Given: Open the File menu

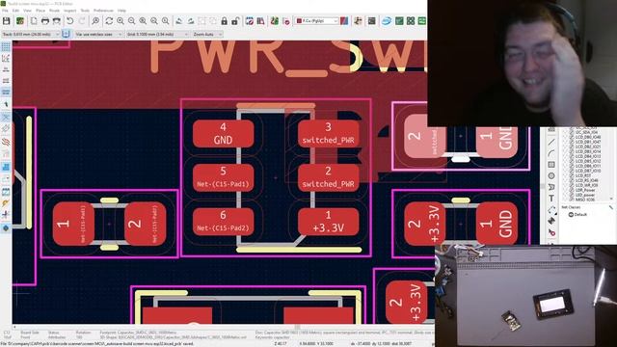Looking at the screenshot, I should 5,11.
